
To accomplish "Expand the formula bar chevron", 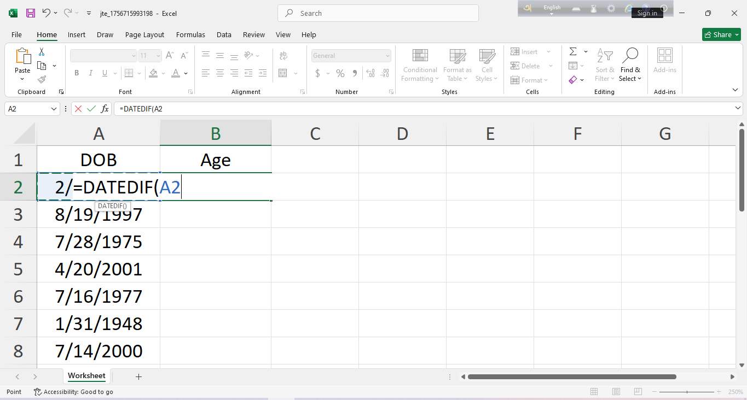I will [x=738, y=109].
